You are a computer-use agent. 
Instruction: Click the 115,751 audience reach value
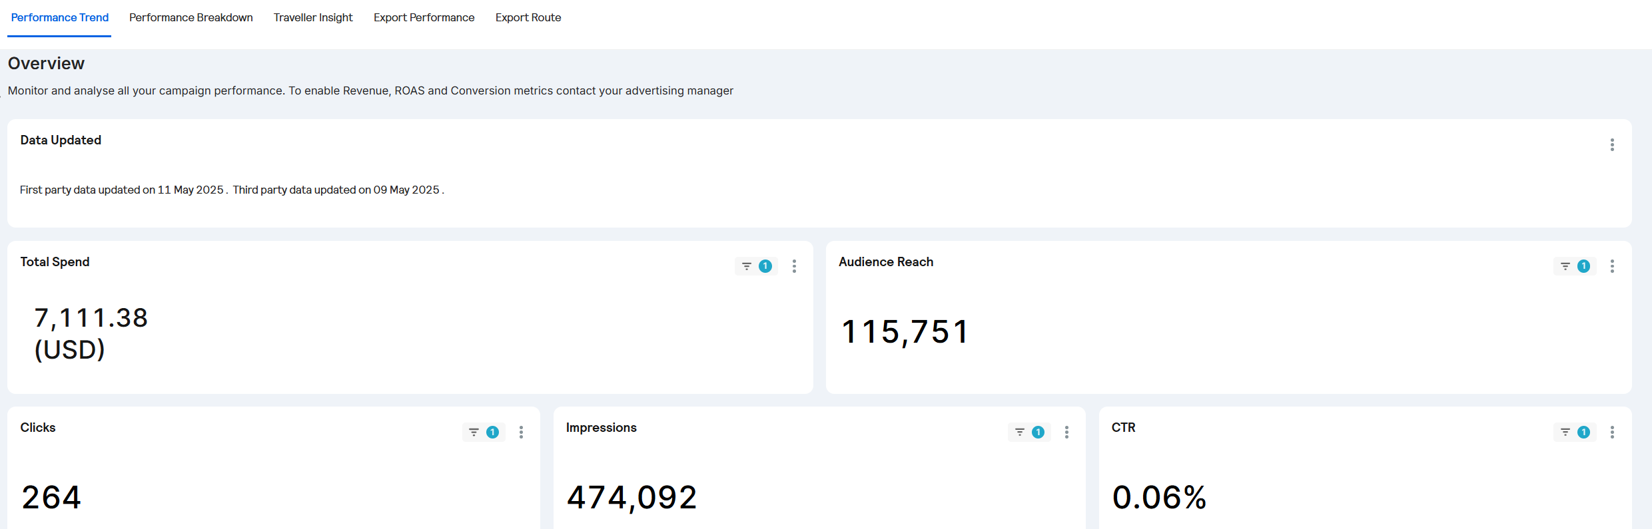click(905, 331)
